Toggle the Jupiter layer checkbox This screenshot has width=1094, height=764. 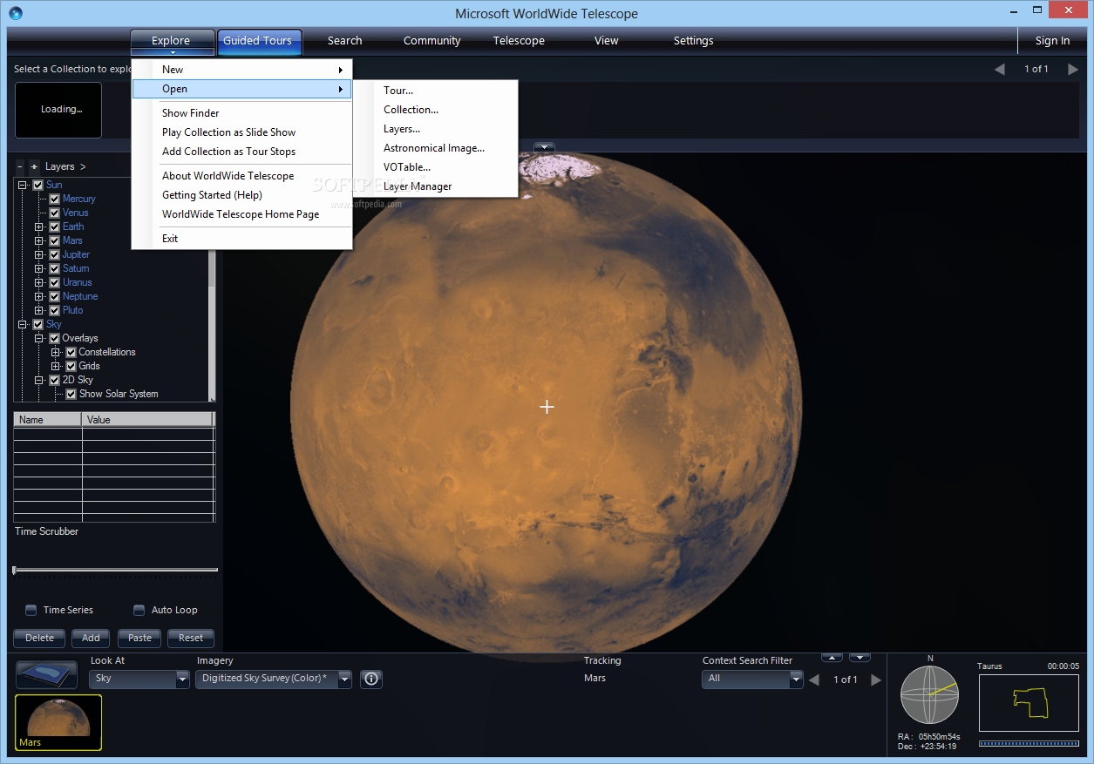point(54,254)
